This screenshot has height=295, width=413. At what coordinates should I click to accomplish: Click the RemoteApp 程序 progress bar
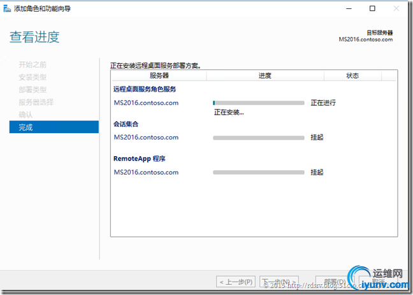[x=259, y=173]
